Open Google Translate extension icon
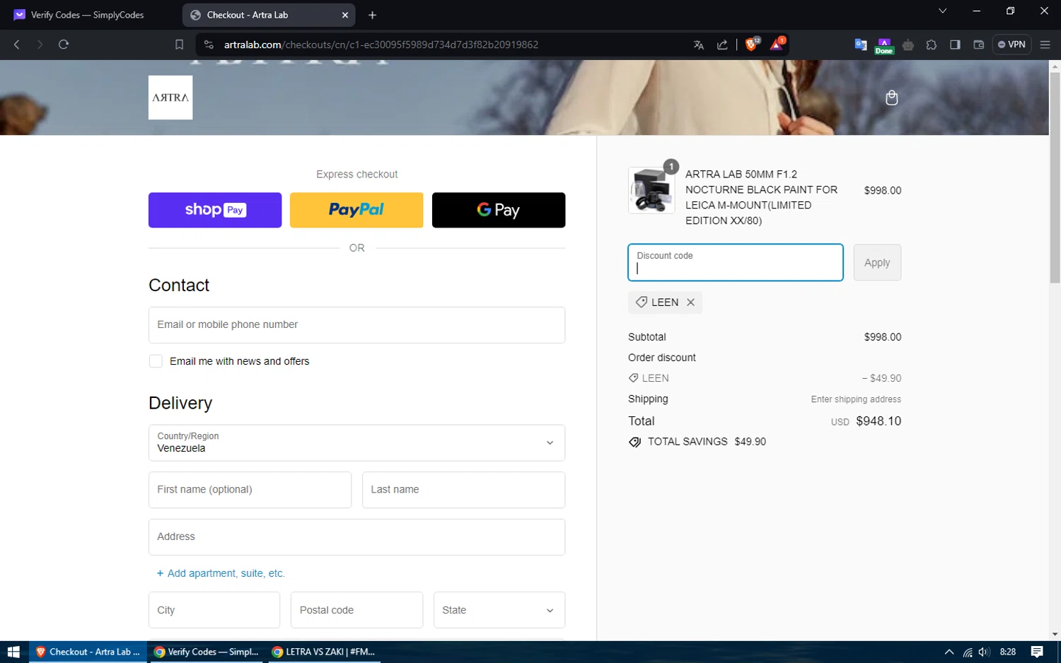1061x663 pixels. 861,45
